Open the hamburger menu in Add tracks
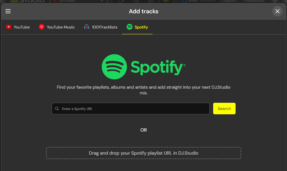This screenshot has height=171, width=287. (x=8, y=11)
